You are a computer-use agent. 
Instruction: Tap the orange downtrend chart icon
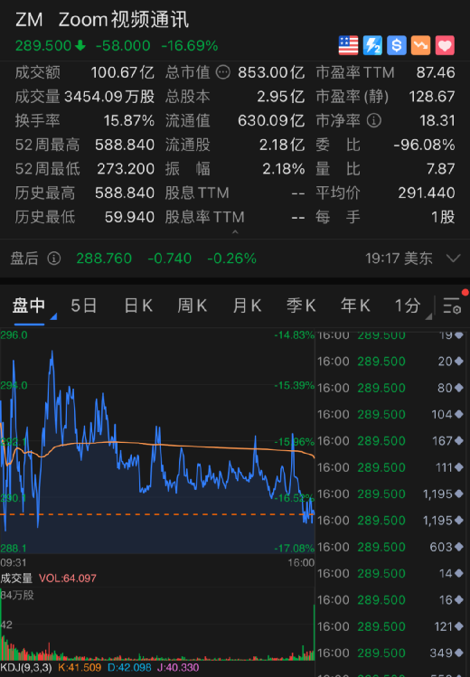[421, 45]
